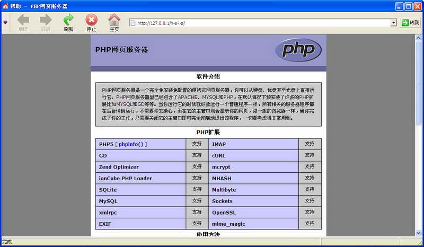Screen dimensions: 424x247
Task: Click the PHP网页服务器 page heading
Action: (x=122, y=49)
